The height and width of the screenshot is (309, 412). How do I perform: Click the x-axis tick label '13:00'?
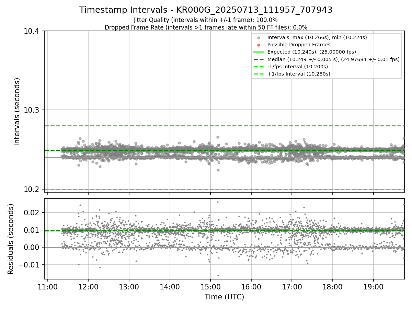tap(129, 287)
